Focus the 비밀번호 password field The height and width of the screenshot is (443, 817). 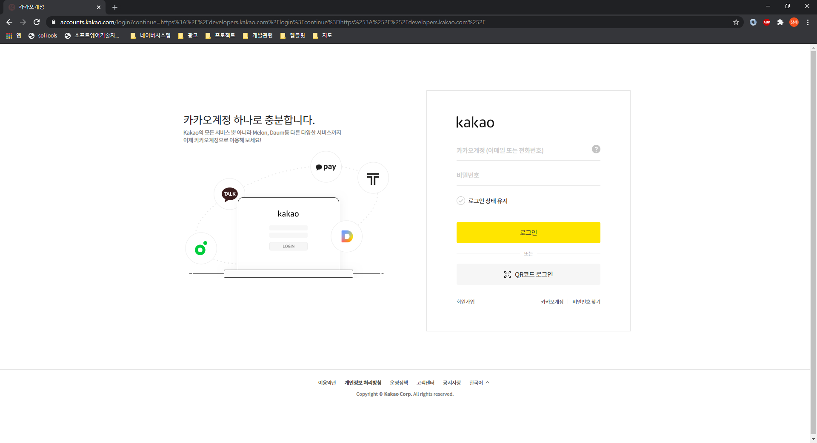click(x=528, y=175)
